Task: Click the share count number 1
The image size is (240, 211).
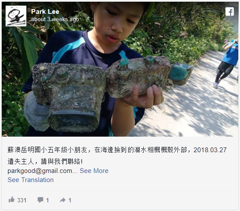Action: point(70,200)
